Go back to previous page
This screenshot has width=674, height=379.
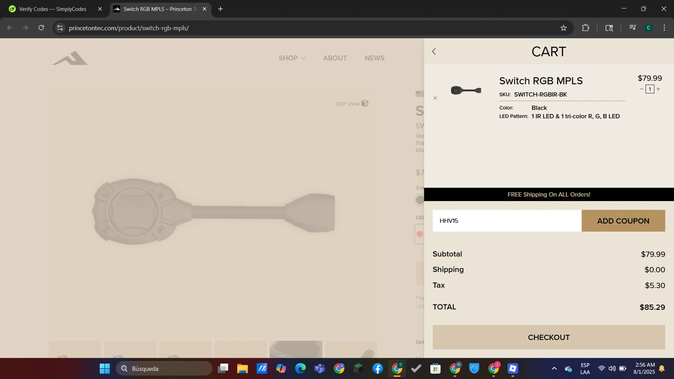pos(10,28)
